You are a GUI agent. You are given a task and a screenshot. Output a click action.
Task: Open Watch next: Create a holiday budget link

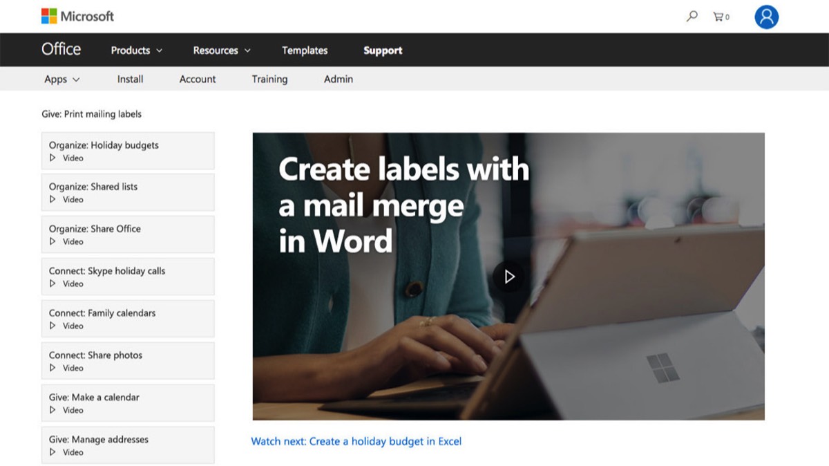point(356,442)
